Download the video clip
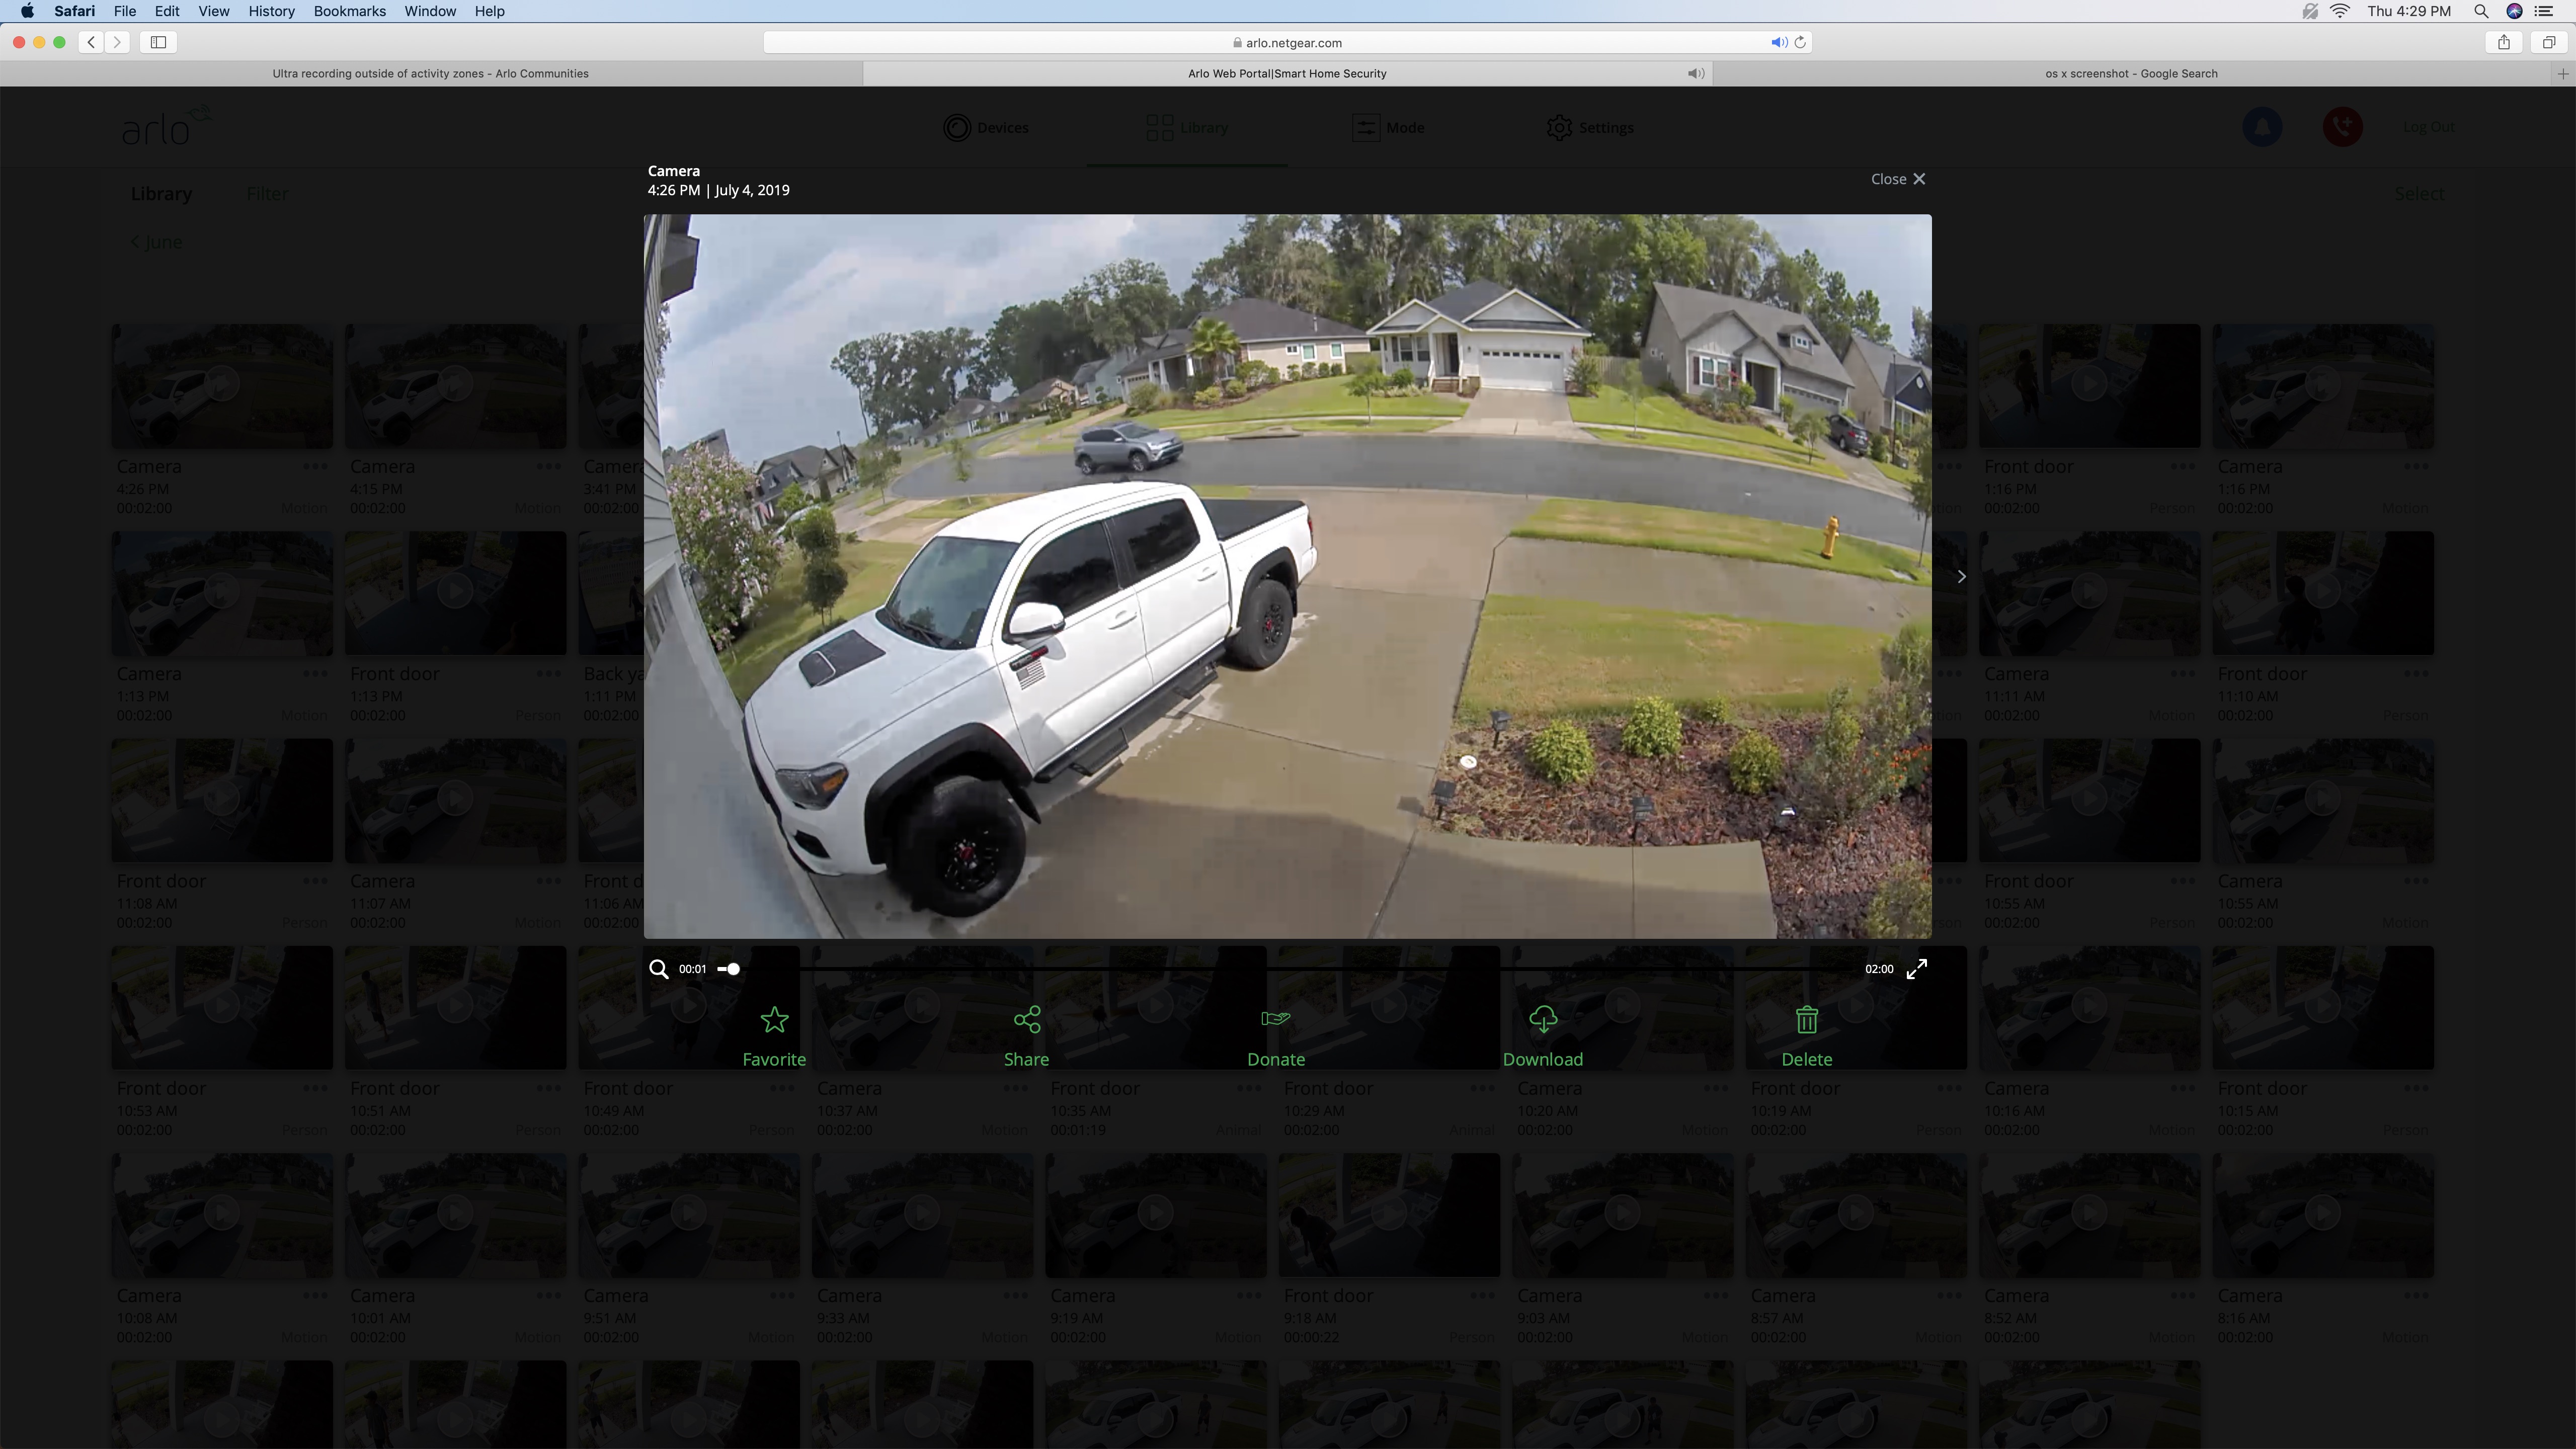The height and width of the screenshot is (1449, 2576). 1542,1037
